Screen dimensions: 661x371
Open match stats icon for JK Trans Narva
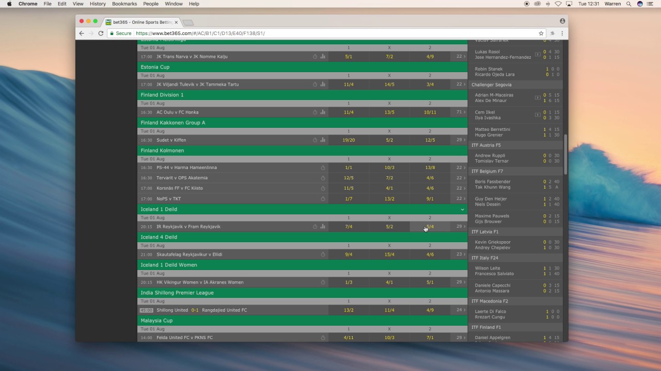tap(323, 57)
